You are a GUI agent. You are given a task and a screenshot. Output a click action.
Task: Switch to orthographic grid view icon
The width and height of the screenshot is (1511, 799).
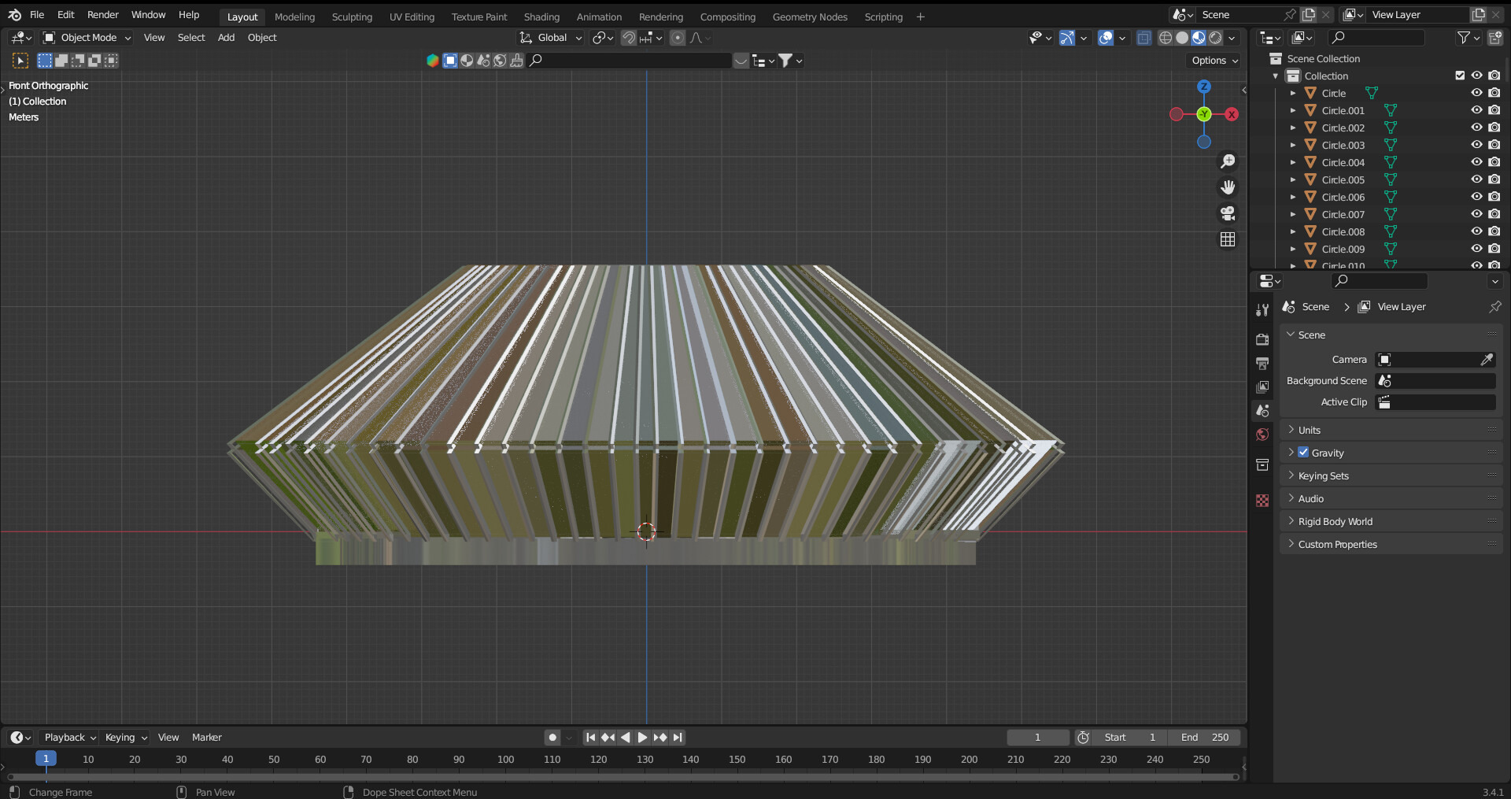pyautogui.click(x=1227, y=239)
